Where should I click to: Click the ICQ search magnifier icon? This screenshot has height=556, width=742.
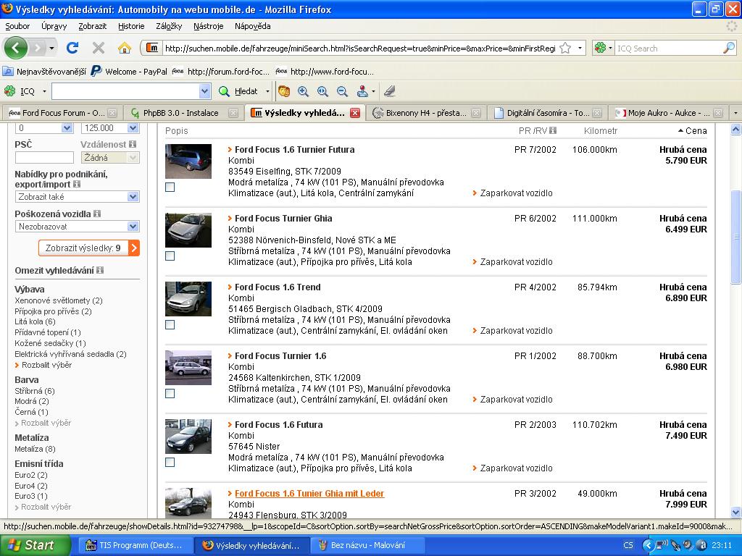pos(728,48)
